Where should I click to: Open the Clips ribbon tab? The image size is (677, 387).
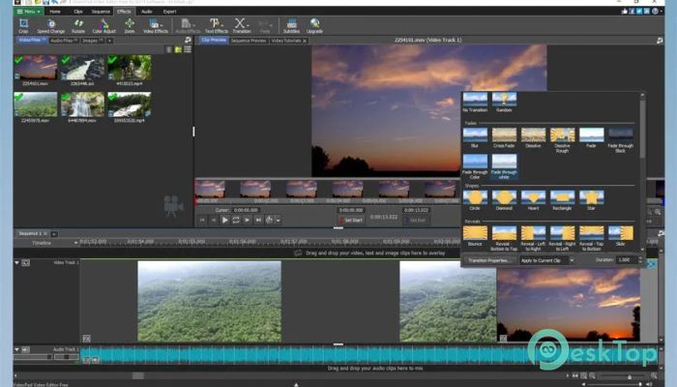coord(78,12)
